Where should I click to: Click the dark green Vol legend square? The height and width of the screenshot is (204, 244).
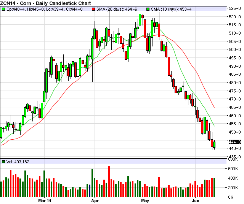click(3, 162)
